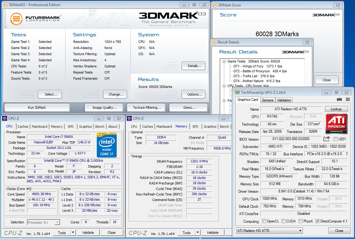The image size is (355, 239).
Task: Open Mainboard tab in left CPU-Z window
Action: coord(40,127)
